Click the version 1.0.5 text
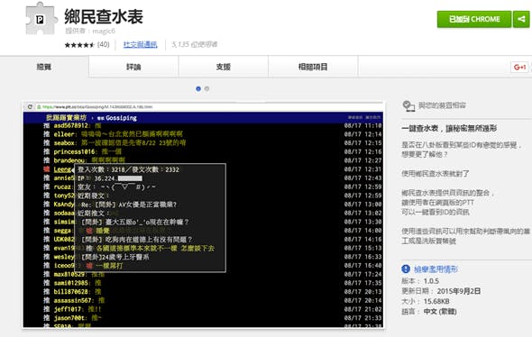This screenshot has width=532, height=337. pos(431,281)
